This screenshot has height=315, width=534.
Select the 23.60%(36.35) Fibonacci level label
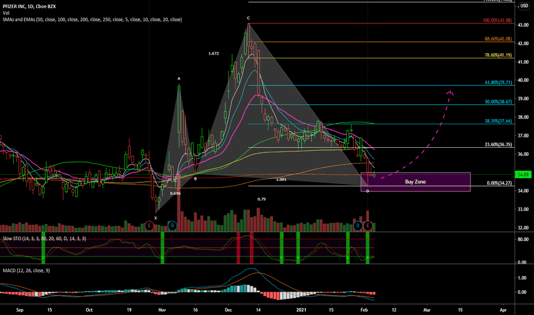click(x=498, y=145)
